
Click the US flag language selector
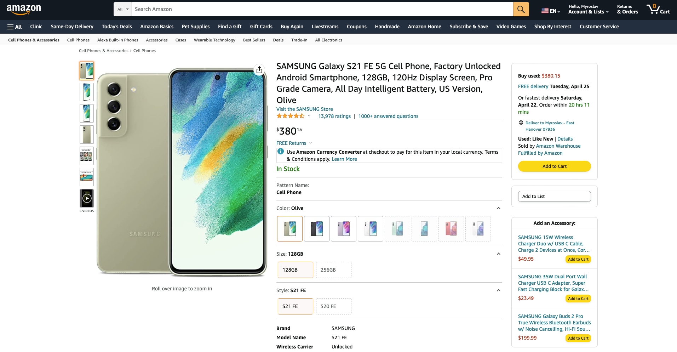tap(550, 11)
